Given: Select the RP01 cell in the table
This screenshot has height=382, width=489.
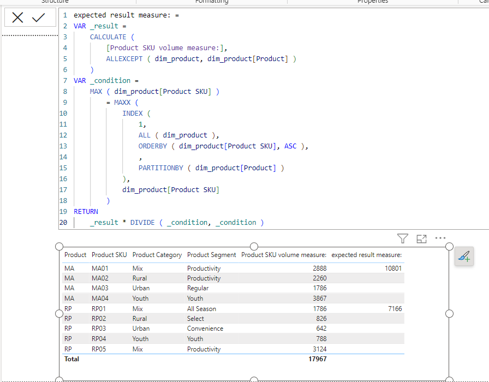Looking at the screenshot, I should [x=99, y=309].
